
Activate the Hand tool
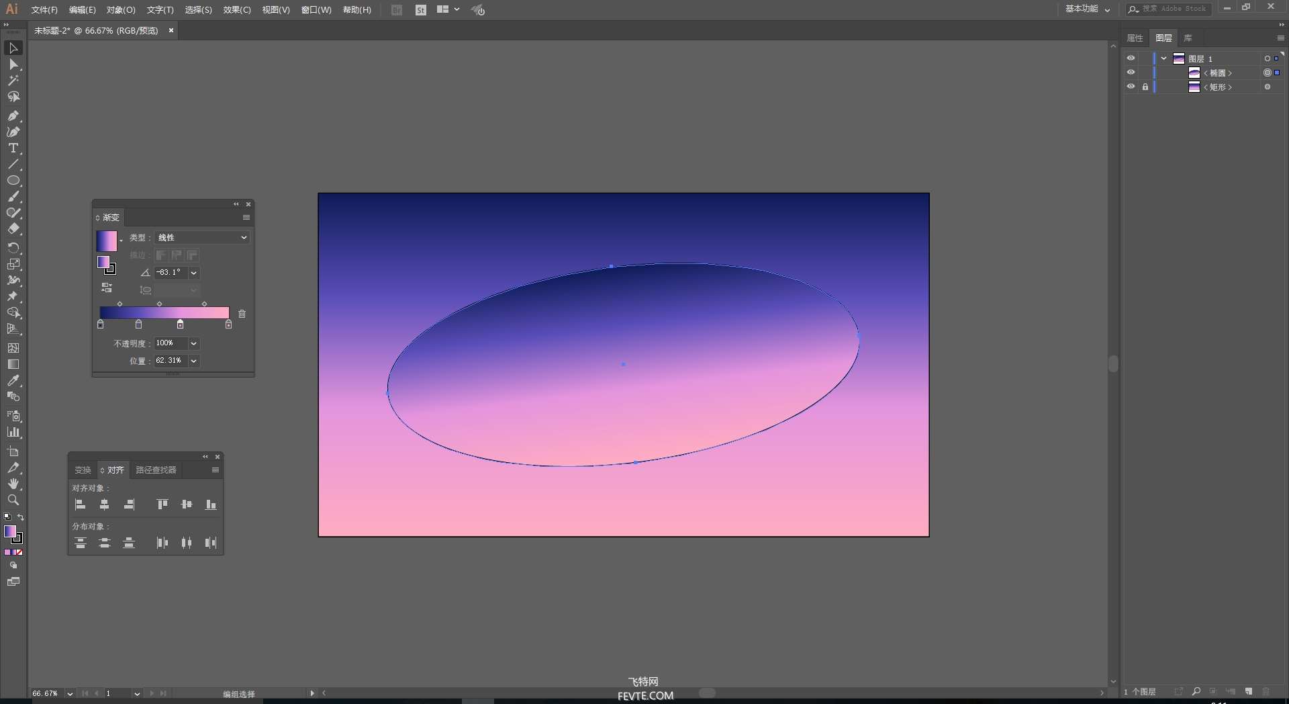[x=13, y=484]
